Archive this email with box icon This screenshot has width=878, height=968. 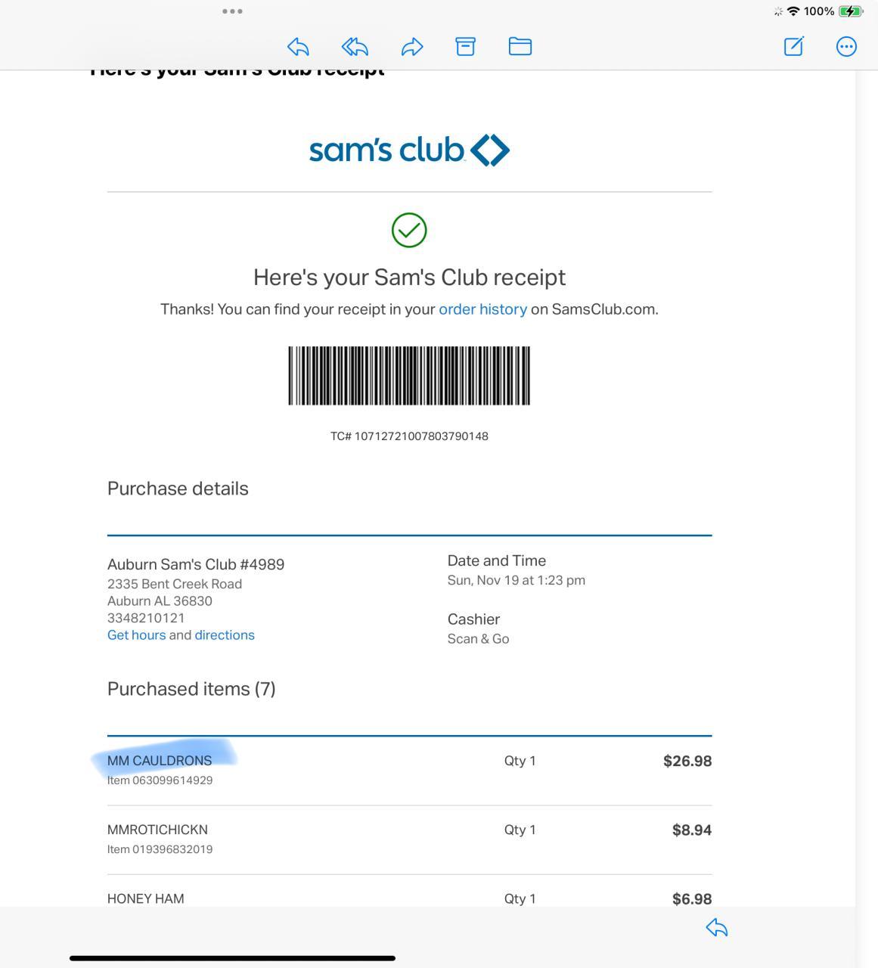(x=465, y=47)
